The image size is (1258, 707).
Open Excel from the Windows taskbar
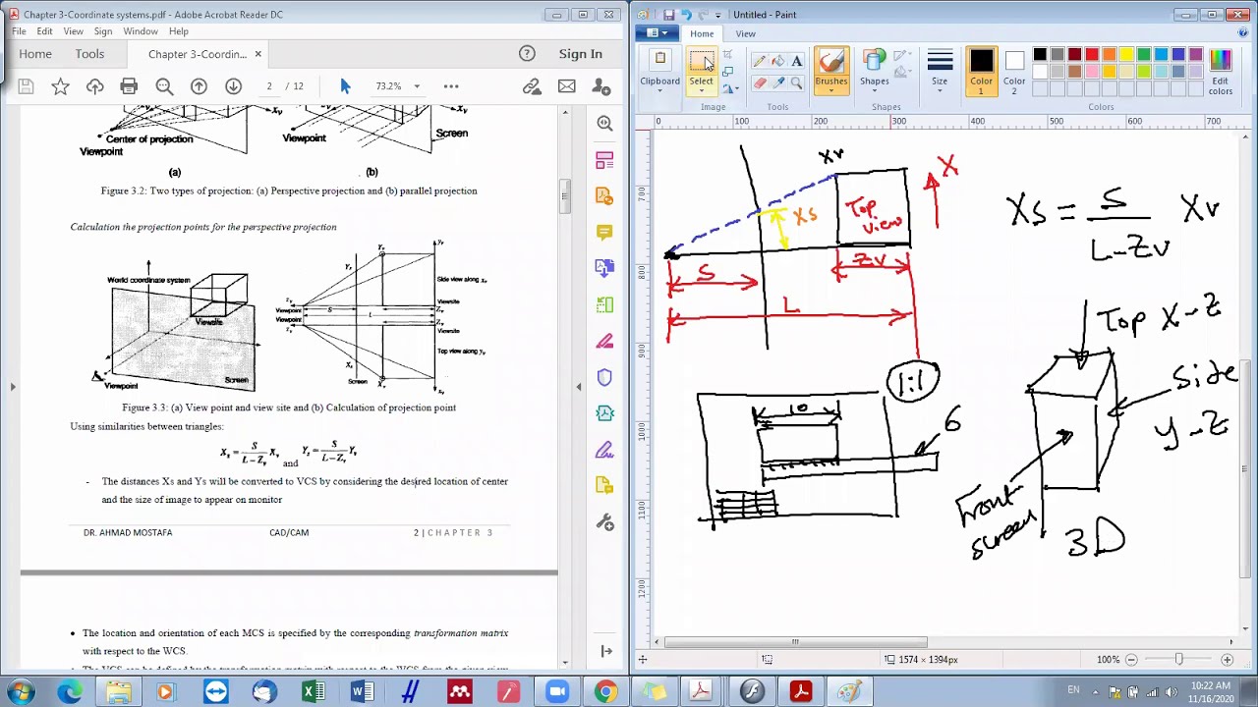313,692
